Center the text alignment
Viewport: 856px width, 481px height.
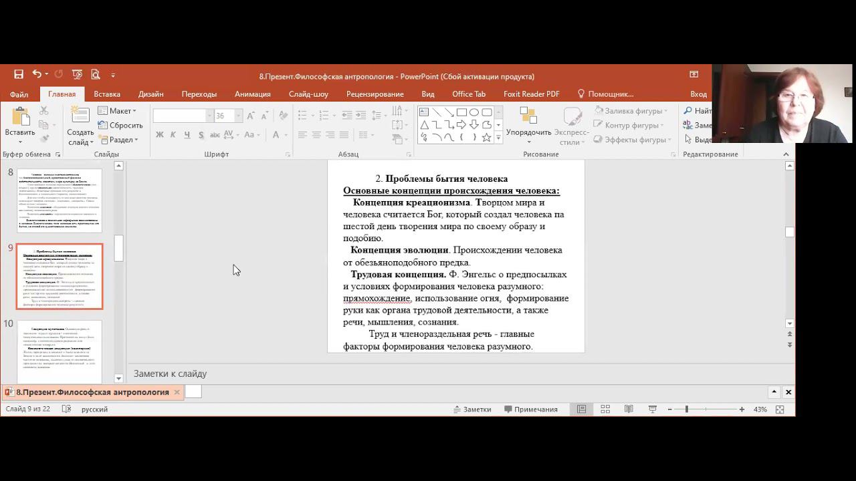(x=316, y=134)
